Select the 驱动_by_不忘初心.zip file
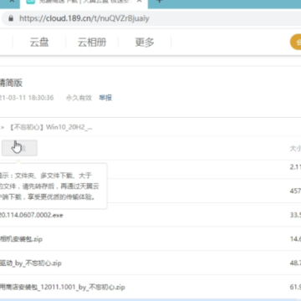 point(31,263)
